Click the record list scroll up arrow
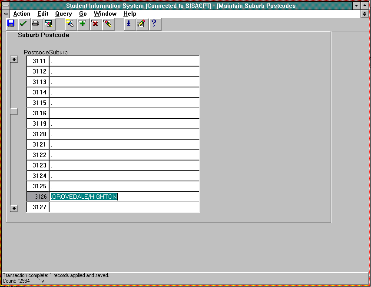The width and height of the screenshot is (371, 287). [x=14, y=59]
